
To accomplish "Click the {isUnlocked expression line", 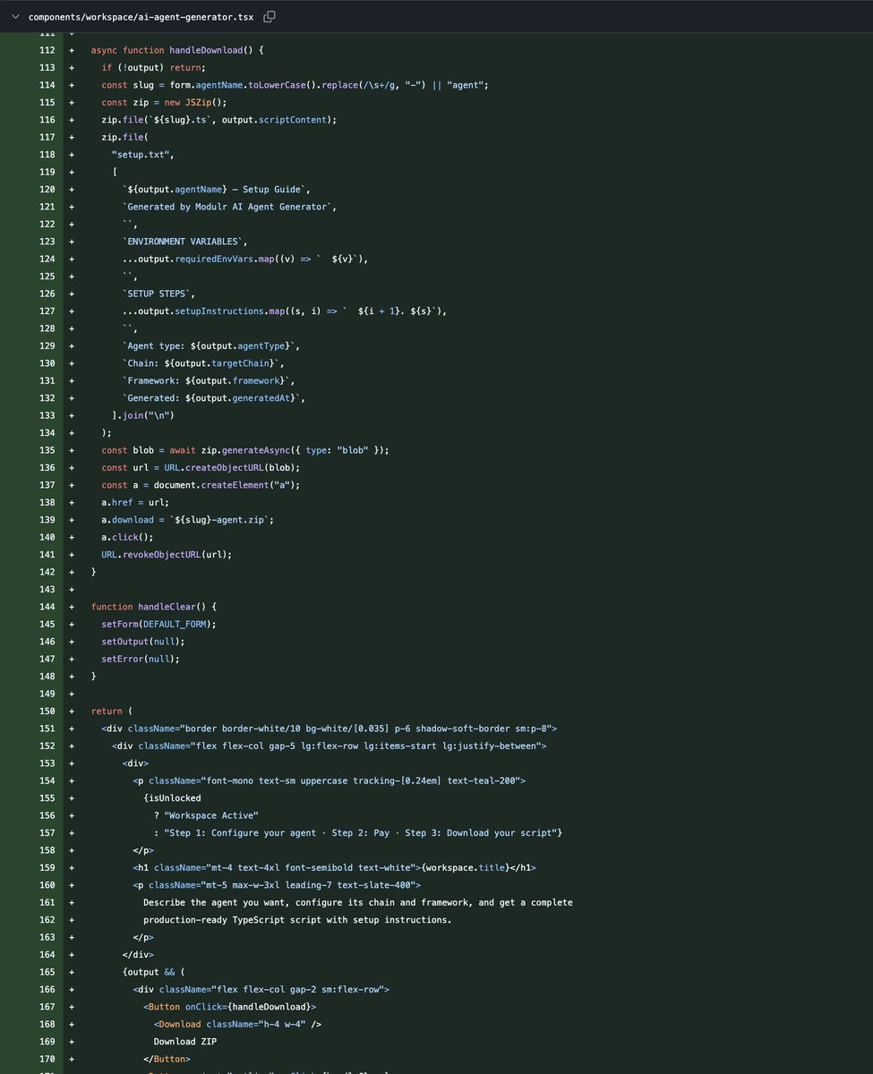I will point(172,798).
